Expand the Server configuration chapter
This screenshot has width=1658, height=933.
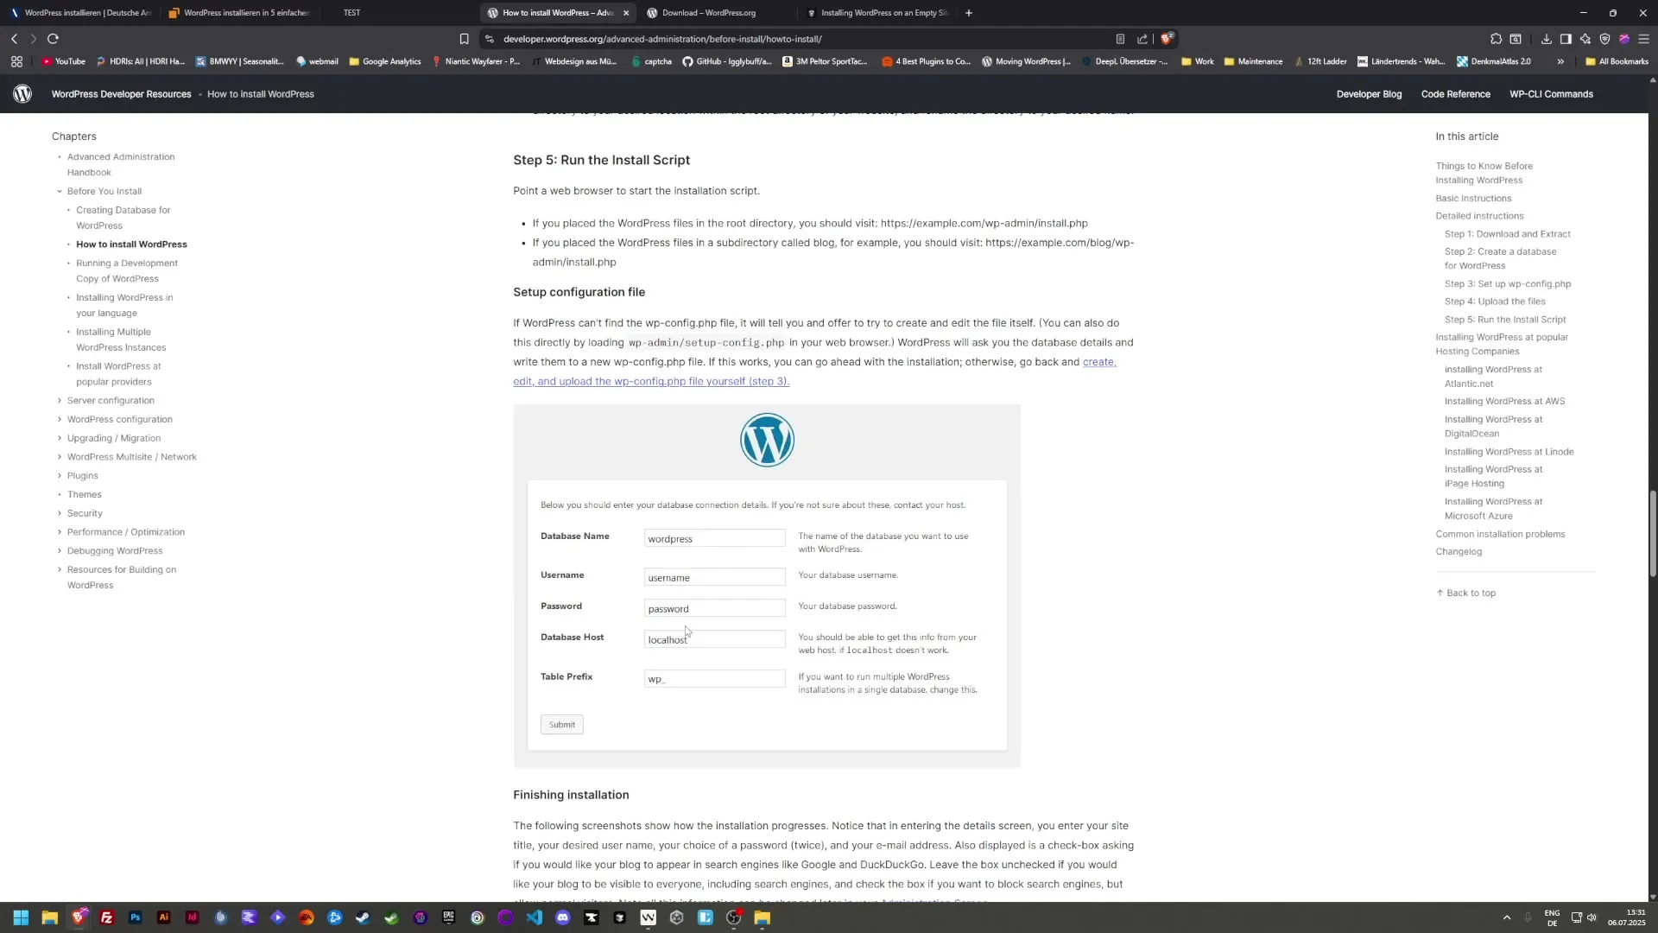tap(60, 400)
